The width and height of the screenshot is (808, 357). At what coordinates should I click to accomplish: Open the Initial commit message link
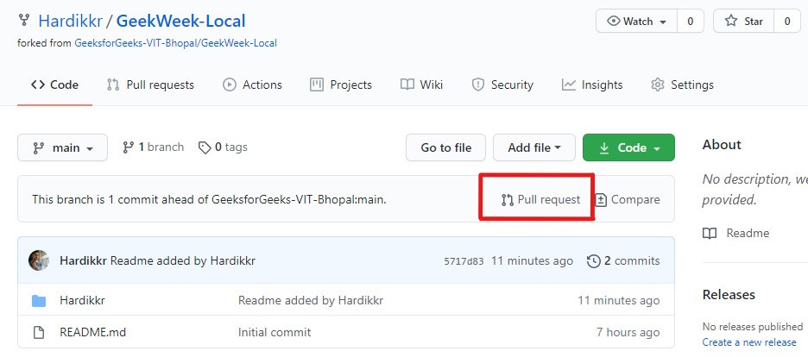(x=275, y=332)
